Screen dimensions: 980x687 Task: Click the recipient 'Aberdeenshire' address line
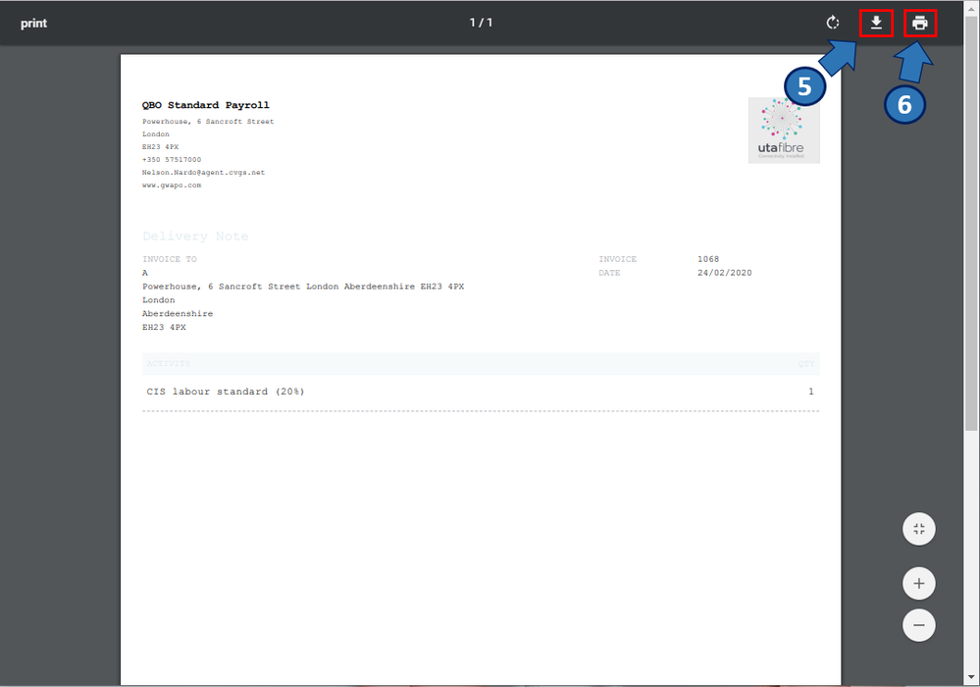tap(178, 314)
